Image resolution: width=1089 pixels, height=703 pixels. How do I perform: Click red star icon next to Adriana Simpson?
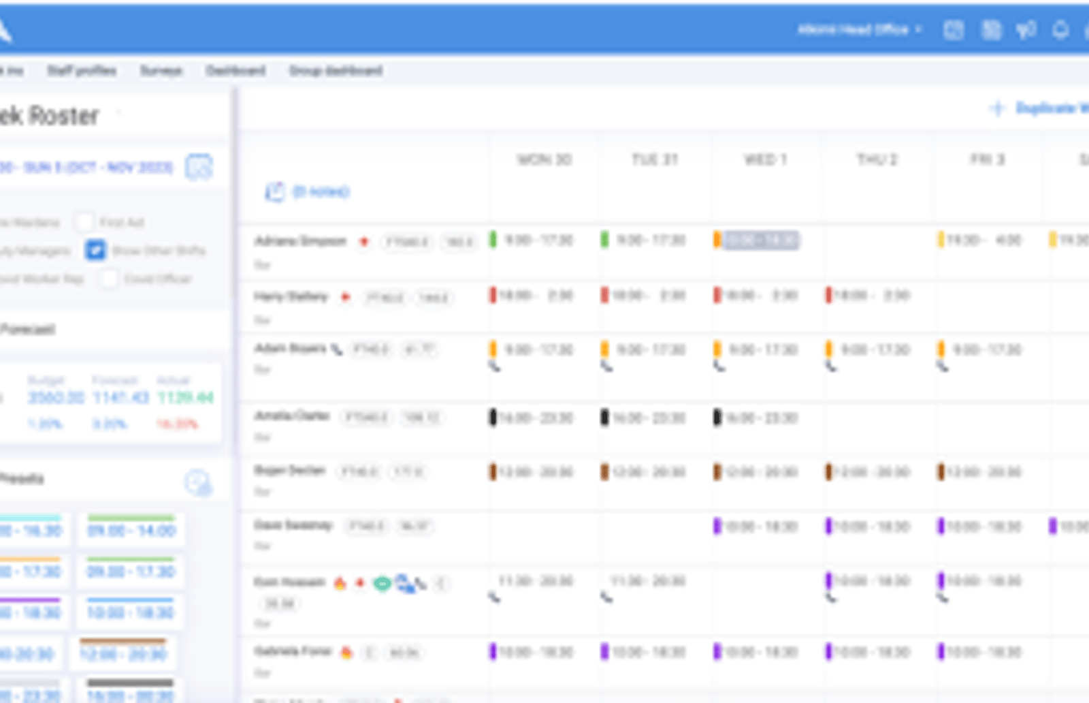tap(364, 241)
